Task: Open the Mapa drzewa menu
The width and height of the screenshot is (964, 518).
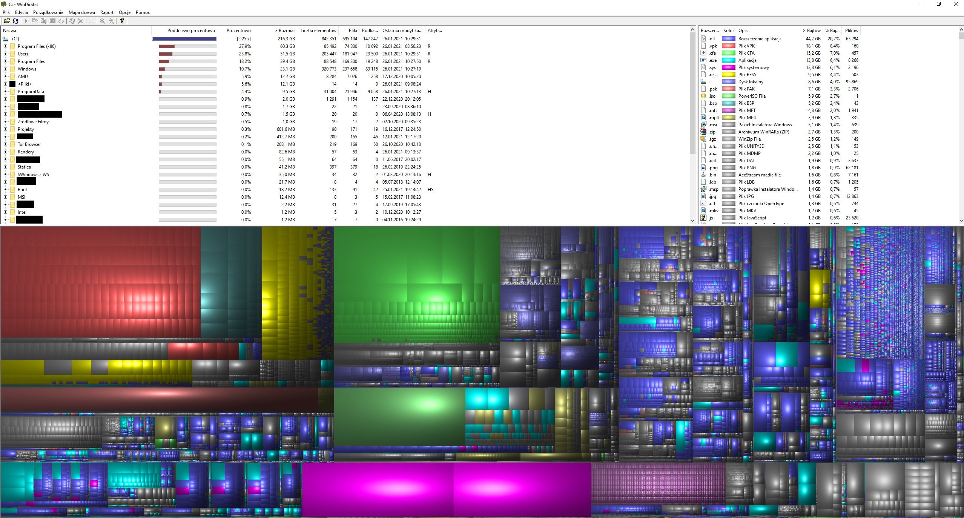Action: pyautogui.click(x=81, y=12)
